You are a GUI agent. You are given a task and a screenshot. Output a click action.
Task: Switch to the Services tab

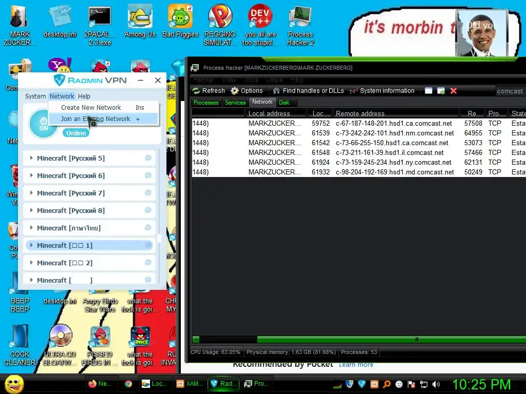[235, 103]
